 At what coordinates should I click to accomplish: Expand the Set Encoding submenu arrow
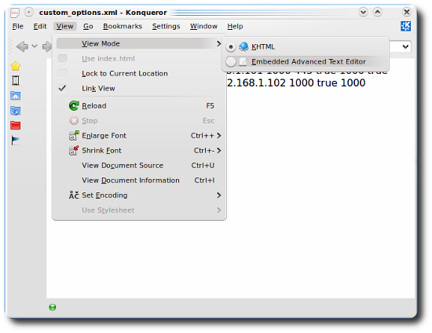click(219, 196)
